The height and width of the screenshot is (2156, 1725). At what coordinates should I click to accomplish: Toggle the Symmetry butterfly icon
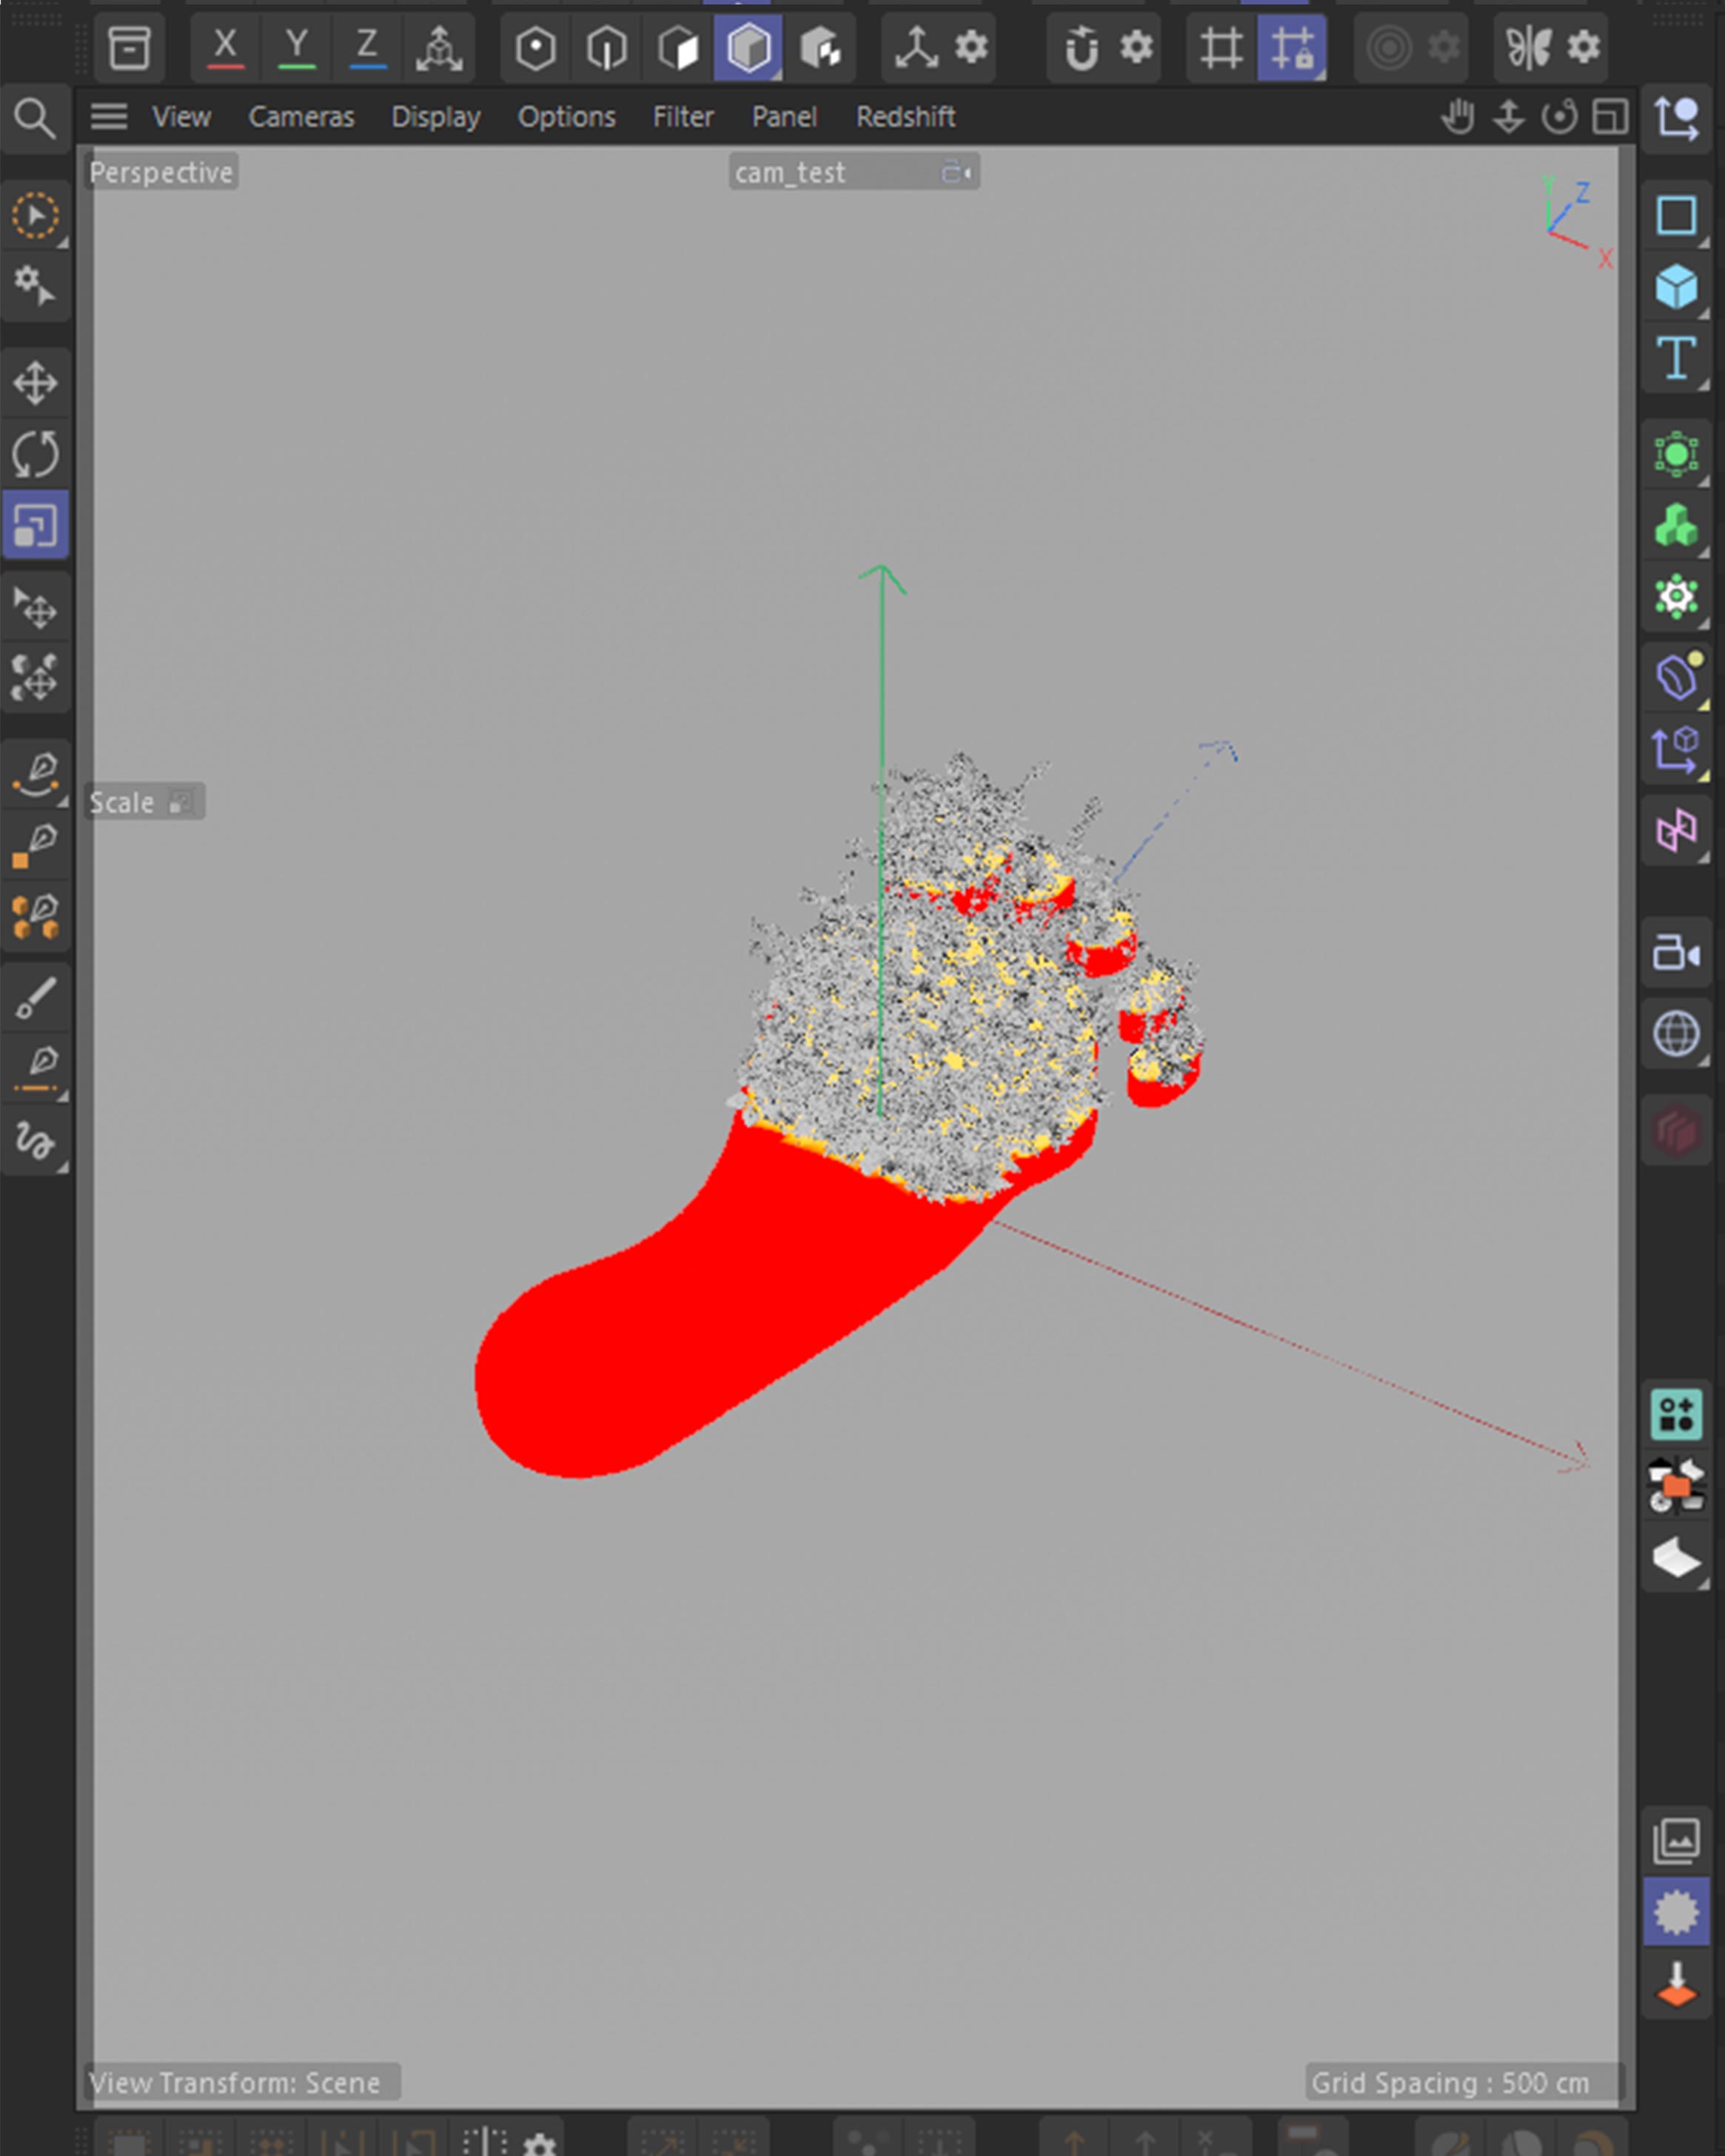click(1529, 47)
